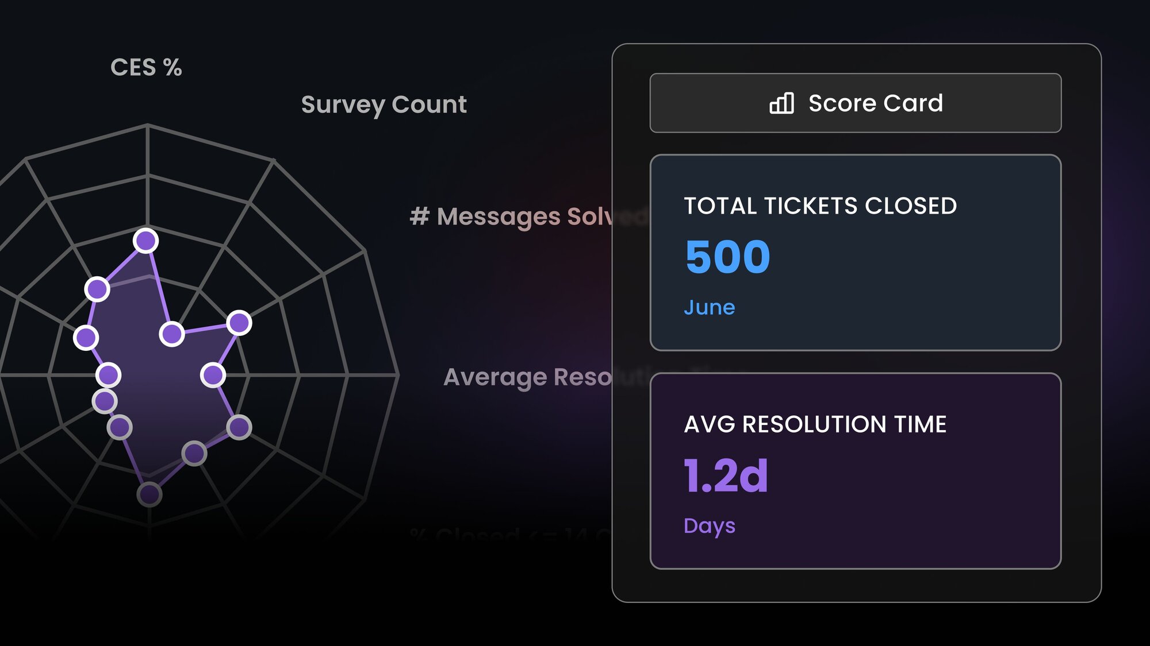Select the Survey Count axis label
This screenshot has height=646, width=1150.
point(384,105)
